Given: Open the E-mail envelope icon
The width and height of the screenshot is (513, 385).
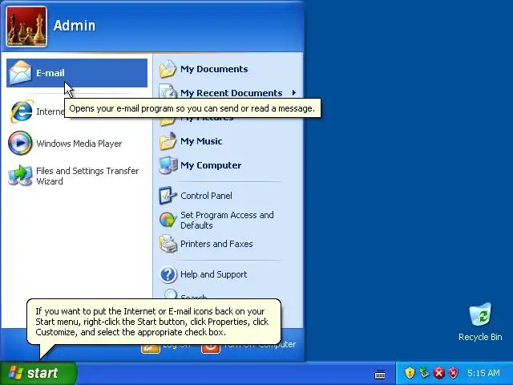Looking at the screenshot, I should 20,73.
